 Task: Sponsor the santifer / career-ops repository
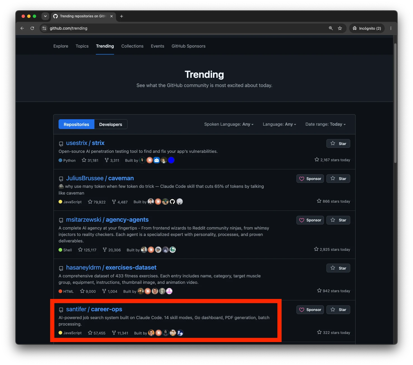[x=310, y=310]
